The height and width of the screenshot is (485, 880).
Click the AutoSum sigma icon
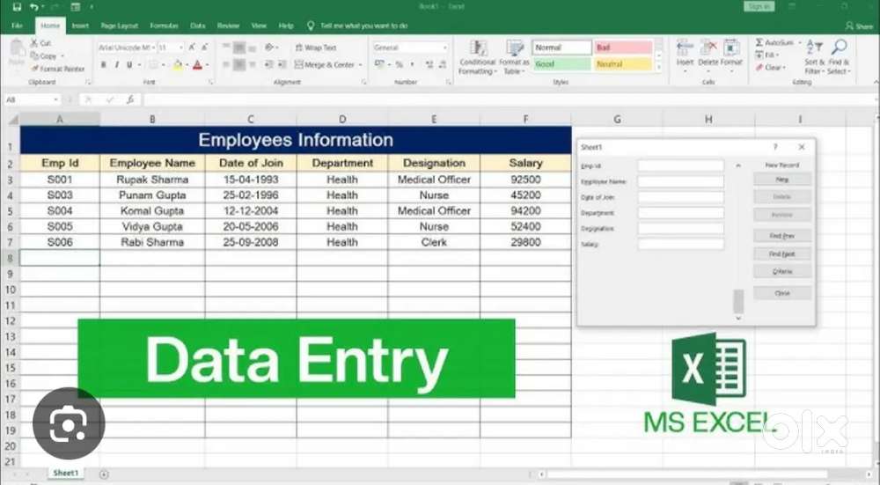[759, 42]
